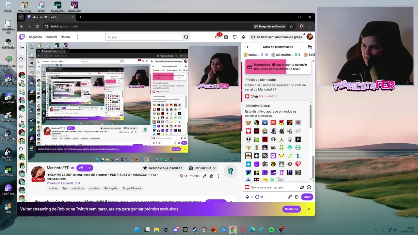Image resolution: width=418 pixels, height=235 pixels.
Task: Click the Bits diamond icon in top bar
Action: 243,37
